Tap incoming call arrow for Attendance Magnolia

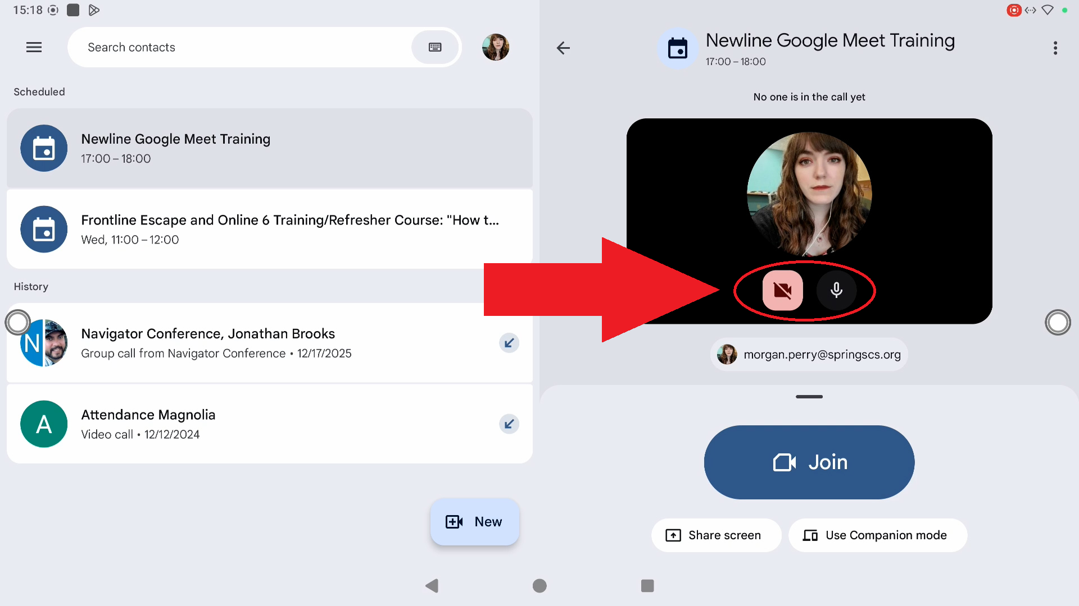coord(509,424)
